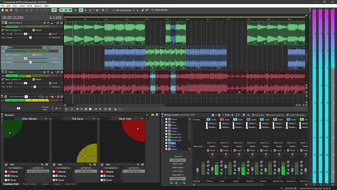
Task: Click the green Play button
Action: (x=82, y=109)
